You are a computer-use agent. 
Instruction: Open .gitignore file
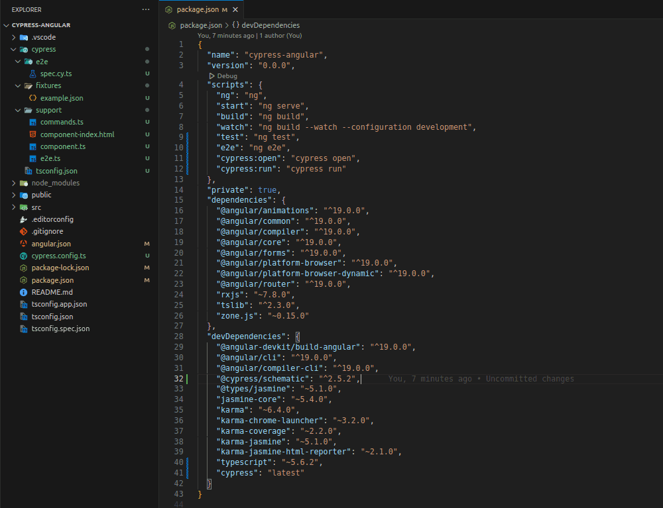(47, 231)
